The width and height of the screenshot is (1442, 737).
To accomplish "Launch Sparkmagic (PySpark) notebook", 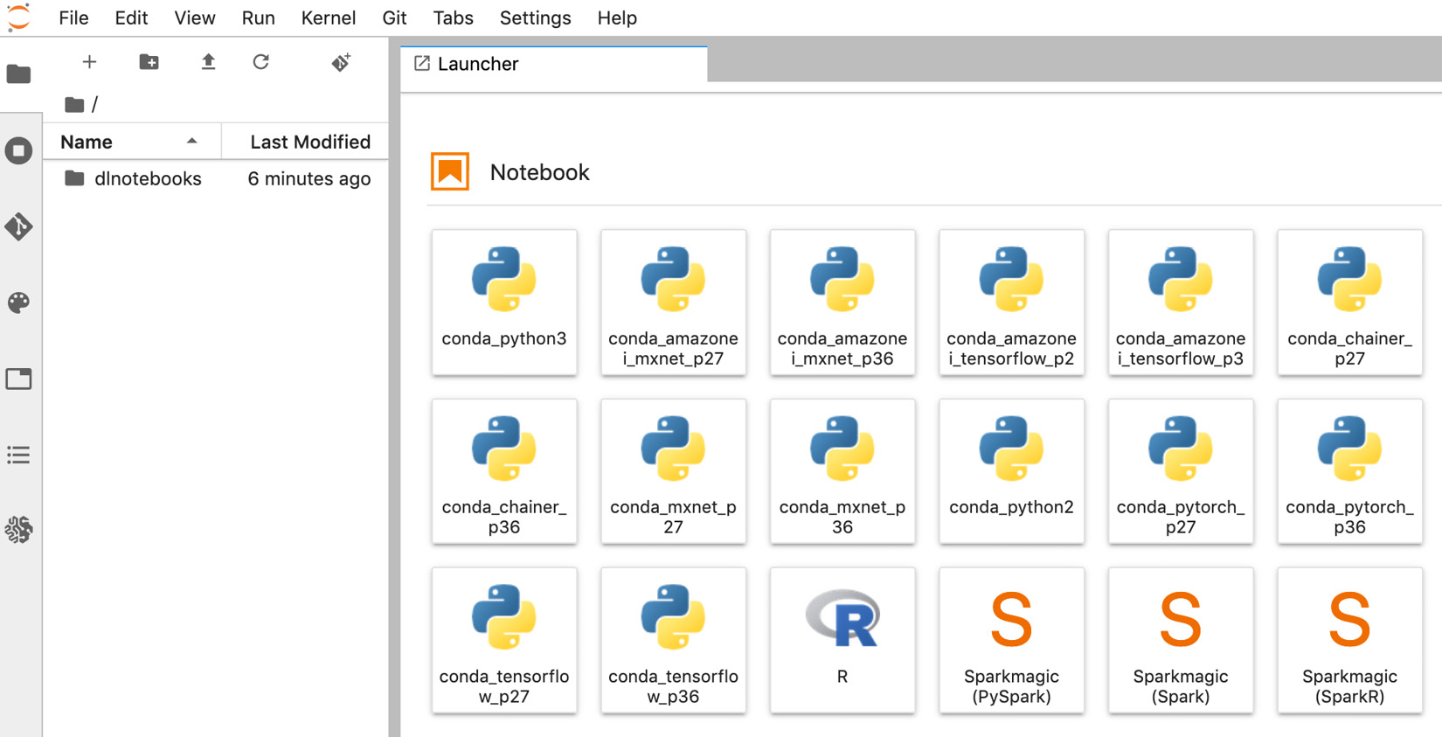I will pyautogui.click(x=1011, y=640).
